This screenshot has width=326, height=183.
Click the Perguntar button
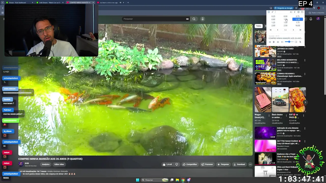click(223, 164)
